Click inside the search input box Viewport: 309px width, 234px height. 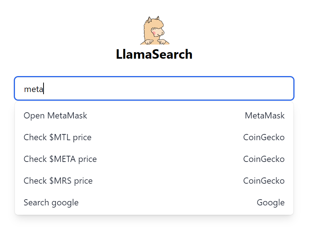(154, 88)
